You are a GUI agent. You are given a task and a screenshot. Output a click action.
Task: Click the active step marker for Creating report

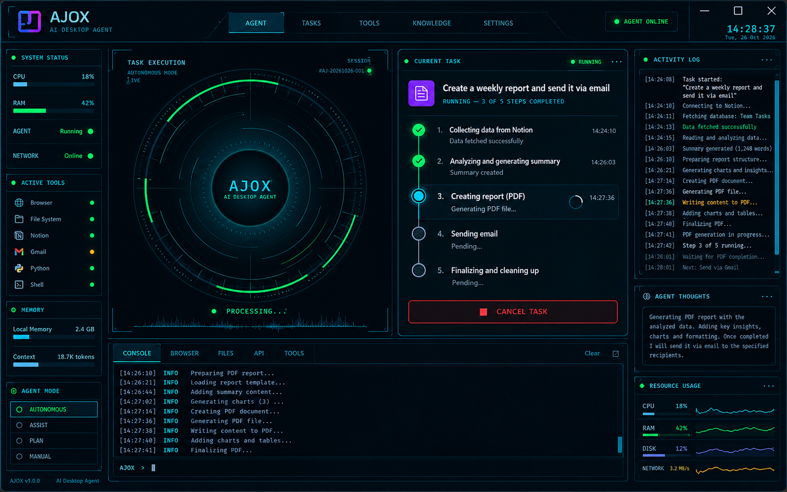point(419,196)
